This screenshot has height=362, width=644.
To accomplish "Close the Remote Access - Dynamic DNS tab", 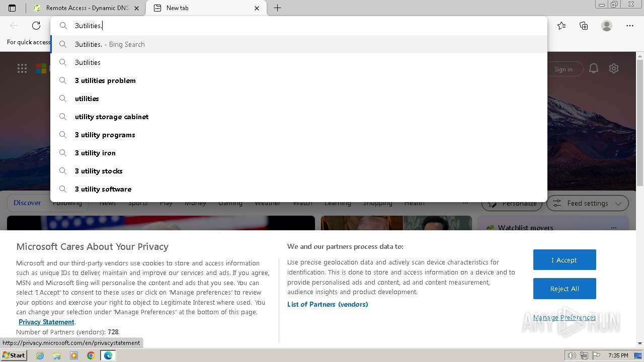I will [136, 8].
